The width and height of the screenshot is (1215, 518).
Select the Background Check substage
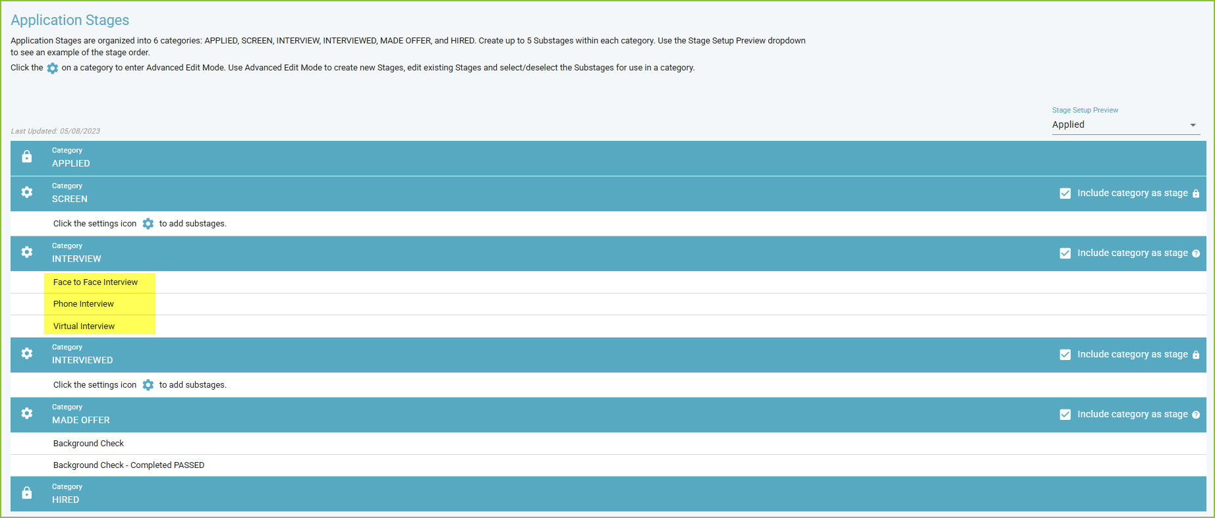coord(88,444)
